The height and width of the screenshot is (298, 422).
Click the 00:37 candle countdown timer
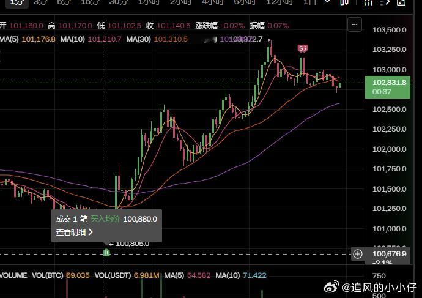[382, 92]
